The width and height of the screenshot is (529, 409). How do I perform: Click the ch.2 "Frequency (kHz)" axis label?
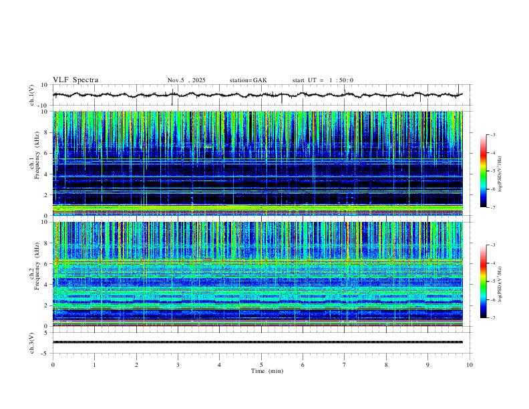[37, 266]
